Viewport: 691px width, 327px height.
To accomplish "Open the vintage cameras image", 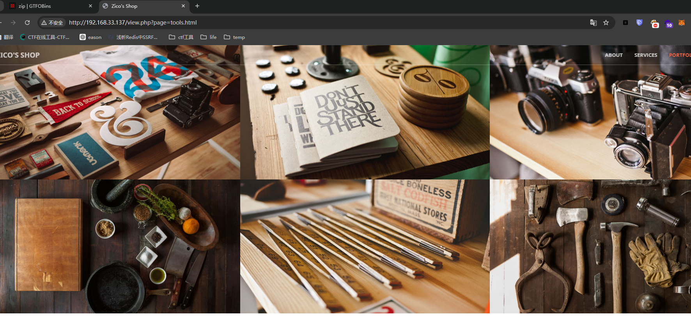I will (x=590, y=113).
